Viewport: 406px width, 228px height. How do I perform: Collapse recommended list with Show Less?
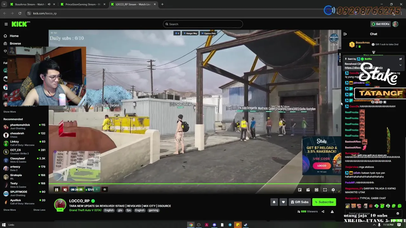39,210
